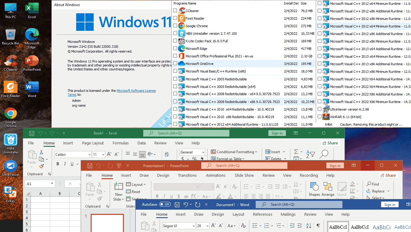Open the Page Layout tab in Excel

tap(93, 143)
